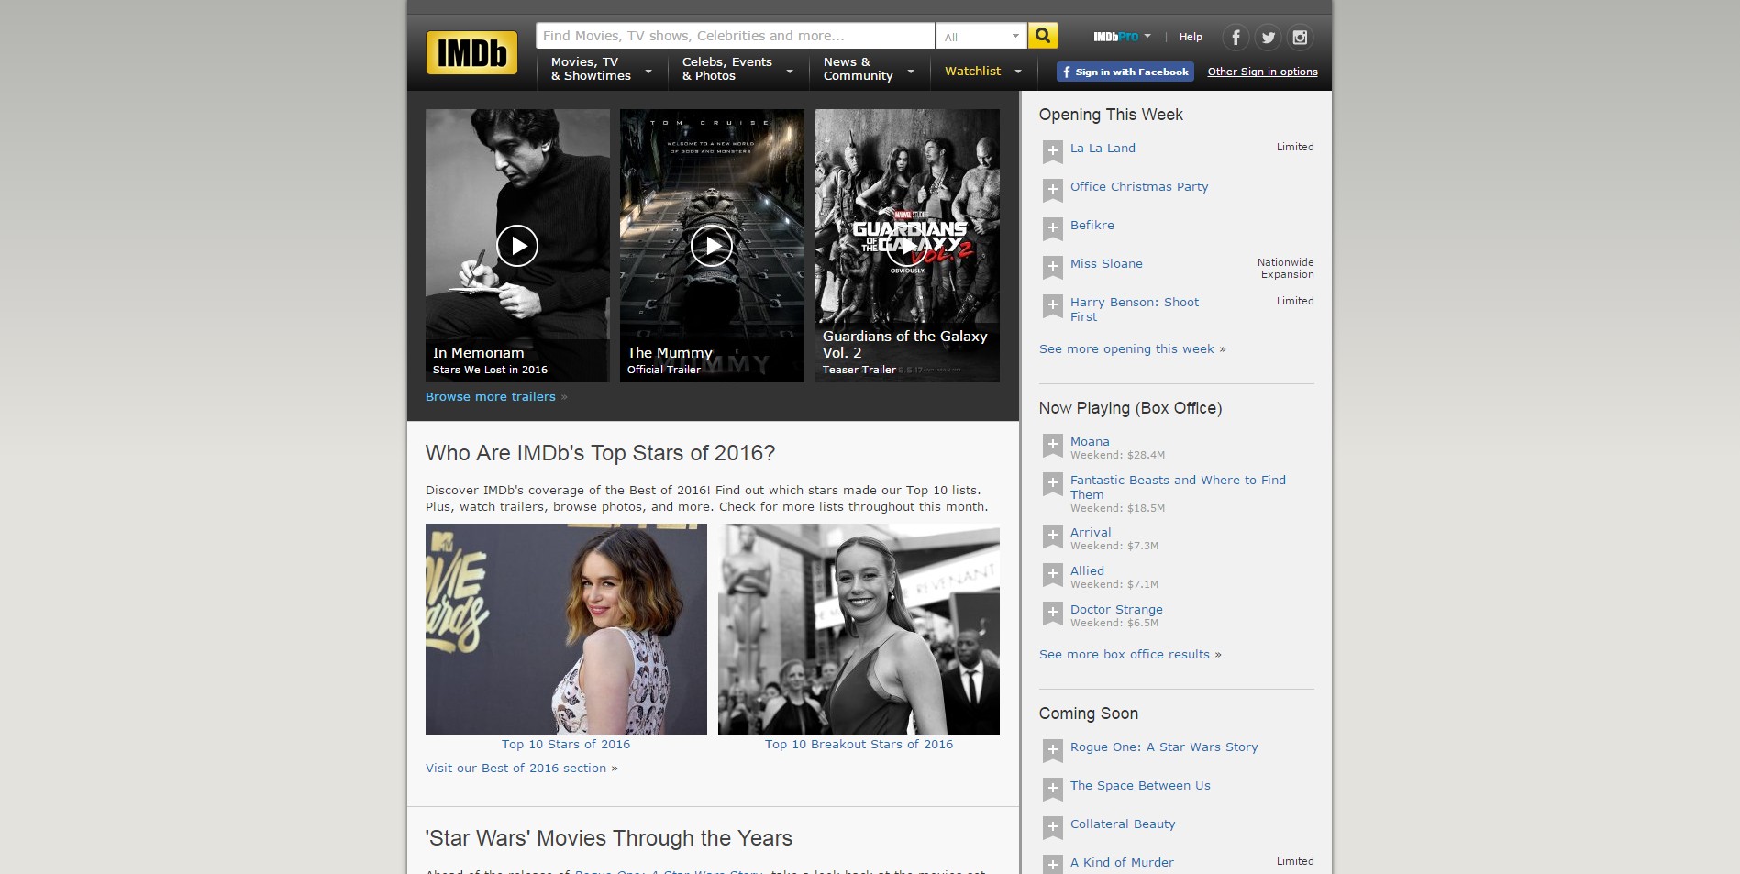Image resolution: width=1740 pixels, height=874 pixels.
Task: Open Harry Benson: Shoot First link
Action: pos(1135,309)
